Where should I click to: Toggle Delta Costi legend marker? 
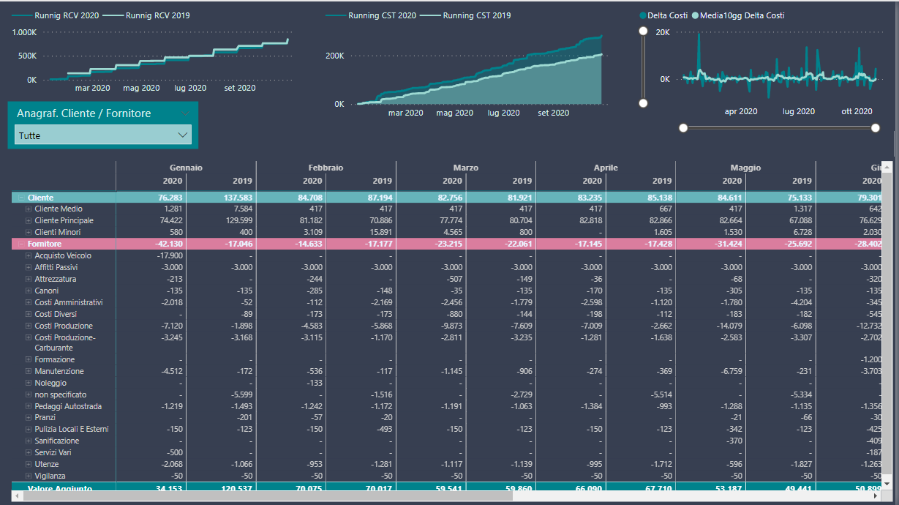tap(643, 15)
